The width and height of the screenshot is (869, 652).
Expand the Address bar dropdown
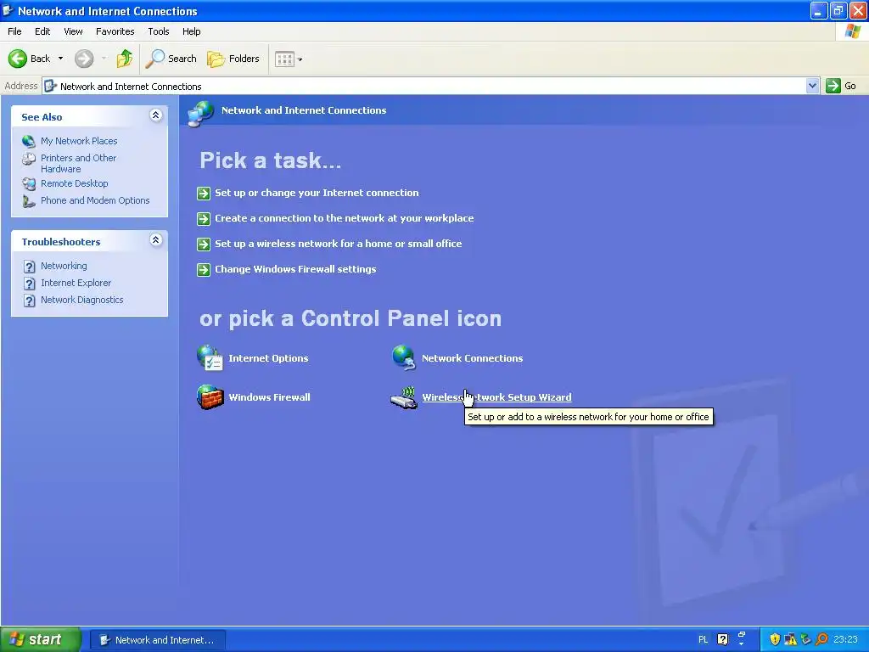click(812, 86)
